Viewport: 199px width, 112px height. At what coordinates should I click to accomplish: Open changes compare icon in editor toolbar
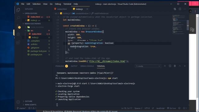(175, 9)
